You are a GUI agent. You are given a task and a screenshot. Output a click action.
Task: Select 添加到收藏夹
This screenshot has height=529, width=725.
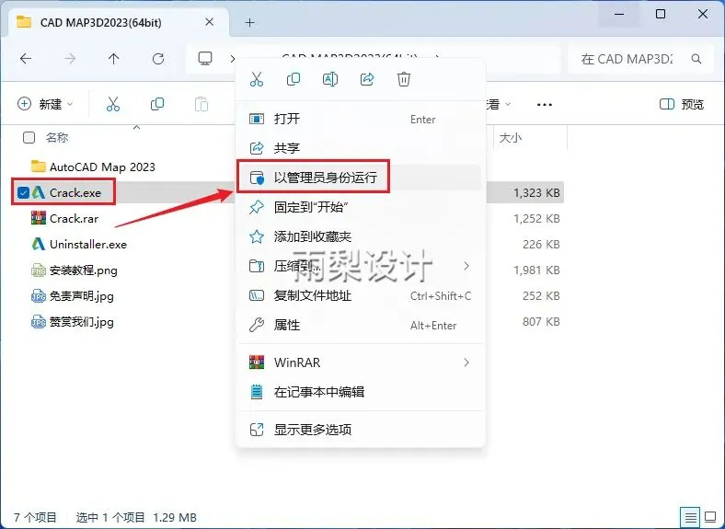click(x=361, y=236)
